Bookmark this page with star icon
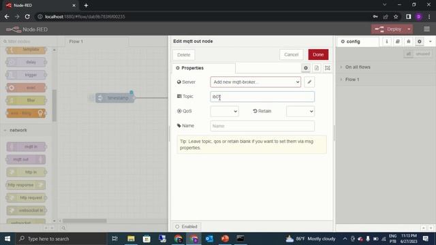Screen dimensions: 436x245 point(396,16)
